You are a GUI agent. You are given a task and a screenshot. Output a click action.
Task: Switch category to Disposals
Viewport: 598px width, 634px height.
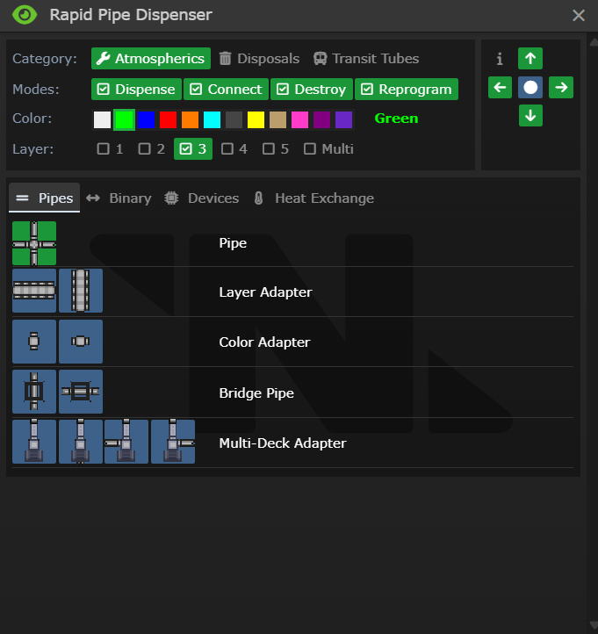pos(259,59)
